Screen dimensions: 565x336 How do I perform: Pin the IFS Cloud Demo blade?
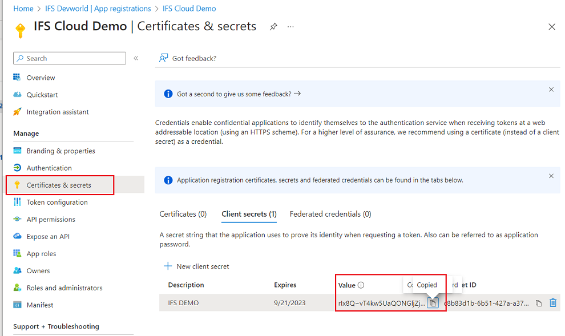tap(273, 27)
